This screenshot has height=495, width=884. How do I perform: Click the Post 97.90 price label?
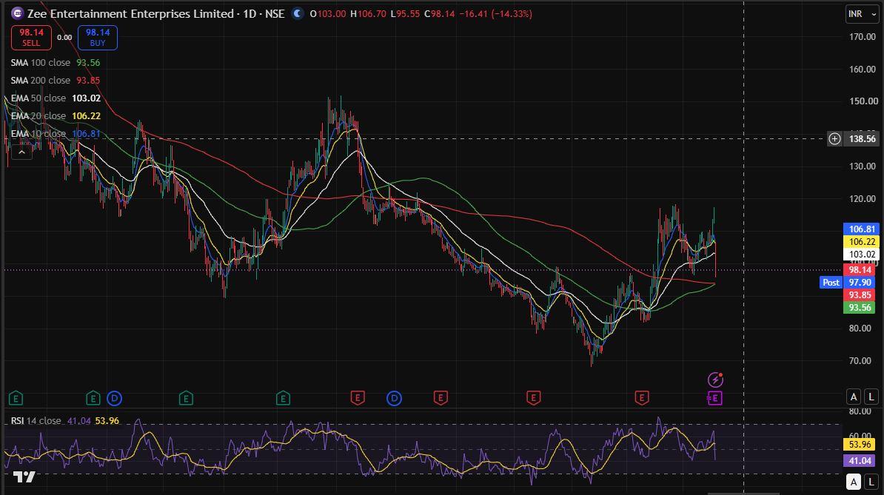(x=849, y=282)
